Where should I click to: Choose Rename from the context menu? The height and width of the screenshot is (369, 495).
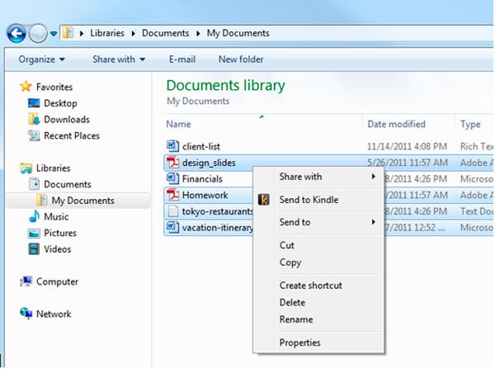point(295,319)
